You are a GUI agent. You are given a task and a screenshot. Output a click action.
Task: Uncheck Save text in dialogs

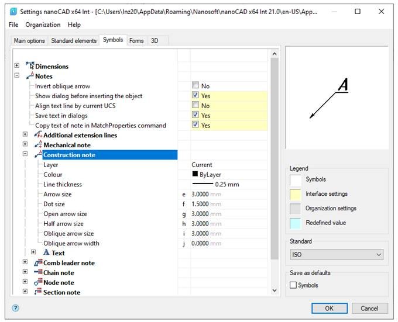195,115
